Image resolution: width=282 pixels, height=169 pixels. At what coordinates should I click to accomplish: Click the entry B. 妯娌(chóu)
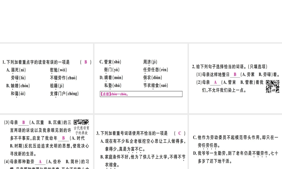pyautogui.click(x=18, y=86)
